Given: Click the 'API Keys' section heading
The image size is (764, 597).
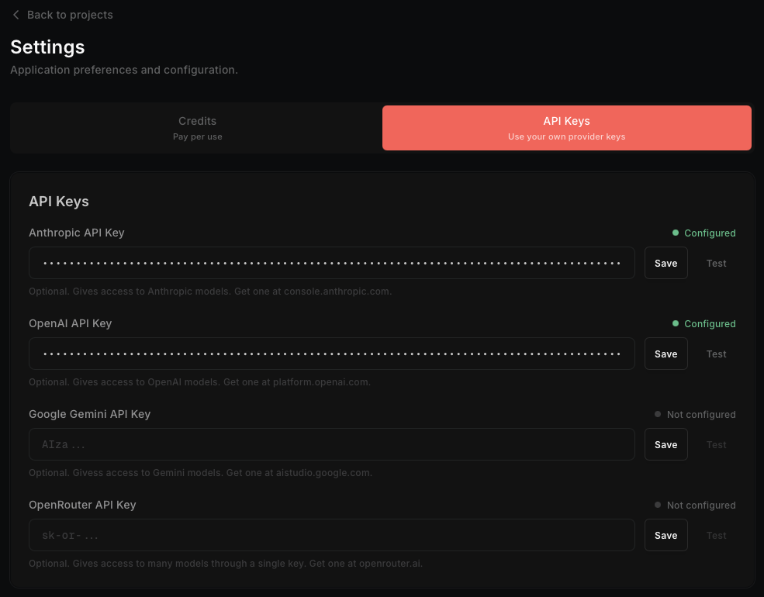Looking at the screenshot, I should (59, 201).
